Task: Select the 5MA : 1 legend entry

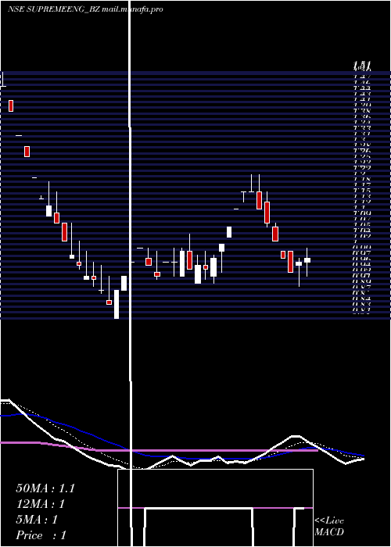Action: point(37,520)
